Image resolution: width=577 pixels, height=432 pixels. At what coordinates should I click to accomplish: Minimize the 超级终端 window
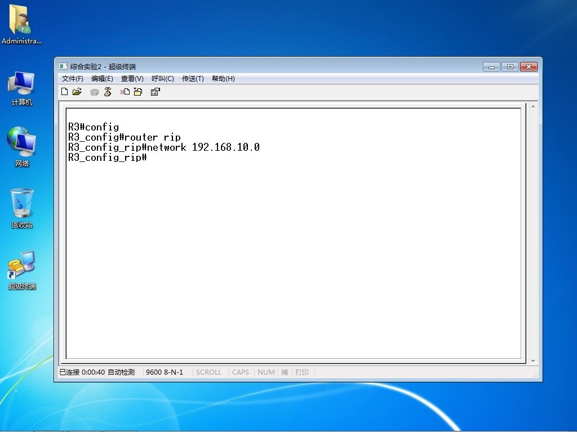click(x=491, y=66)
